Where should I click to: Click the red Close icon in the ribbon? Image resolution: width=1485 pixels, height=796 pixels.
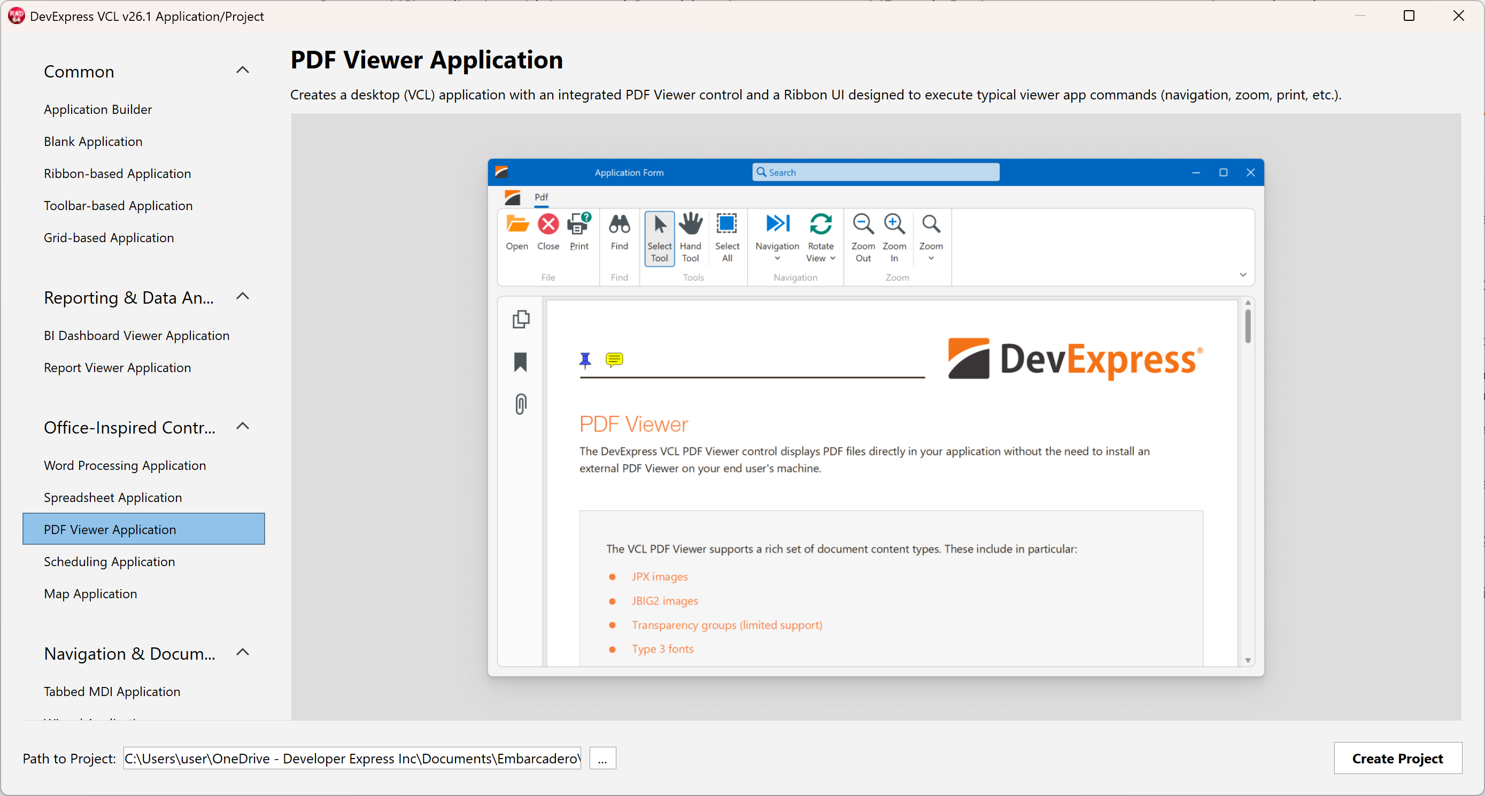(548, 223)
